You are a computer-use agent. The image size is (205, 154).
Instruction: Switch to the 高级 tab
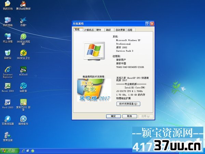coord(109,30)
